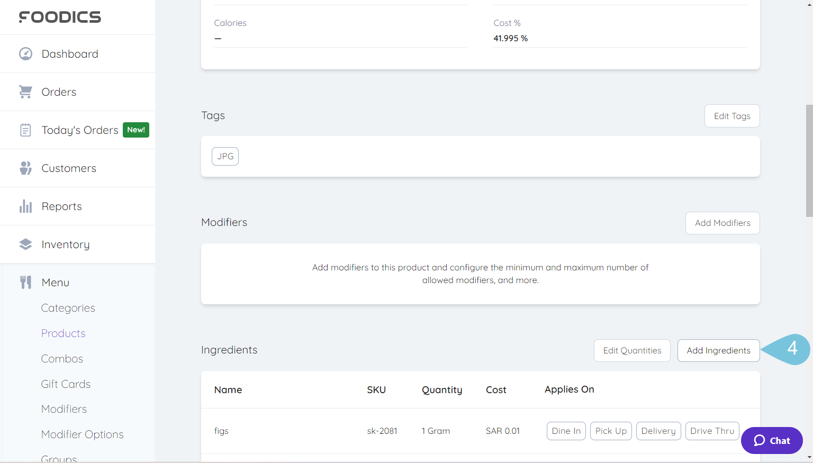The height and width of the screenshot is (463, 813).
Task: Click the Customers people icon
Action: [25, 168]
